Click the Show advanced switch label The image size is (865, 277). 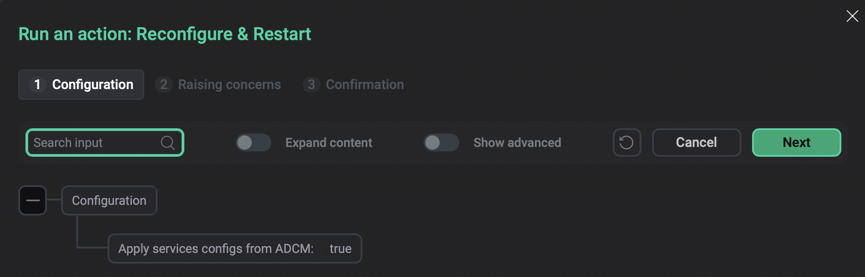click(x=517, y=143)
